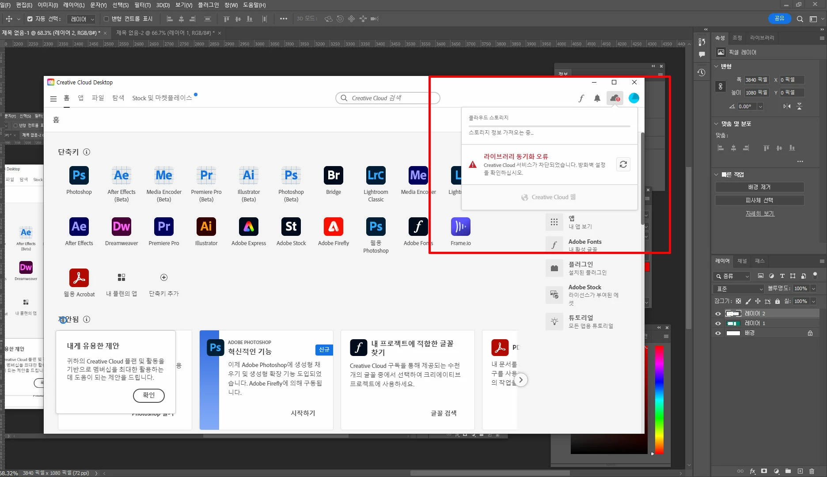Screen dimensions: 827x477
Task: Open Bridge app icon
Action: point(334,175)
